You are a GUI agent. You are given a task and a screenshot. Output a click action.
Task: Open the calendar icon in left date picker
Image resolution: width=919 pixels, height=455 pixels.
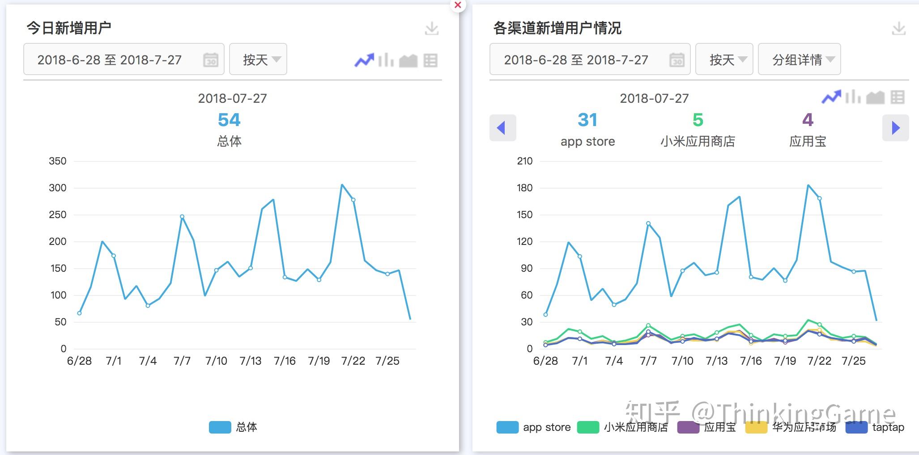point(210,59)
